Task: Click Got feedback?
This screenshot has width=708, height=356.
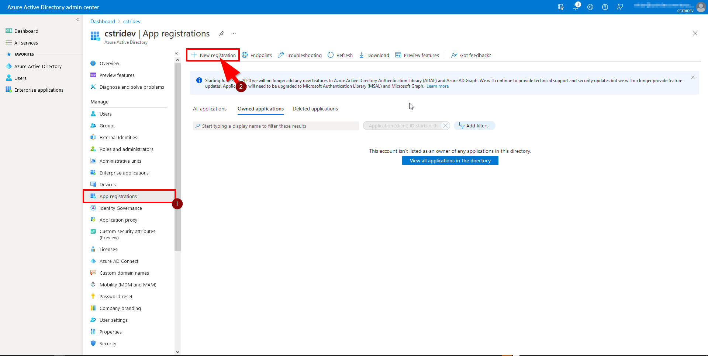Action: coord(471,55)
